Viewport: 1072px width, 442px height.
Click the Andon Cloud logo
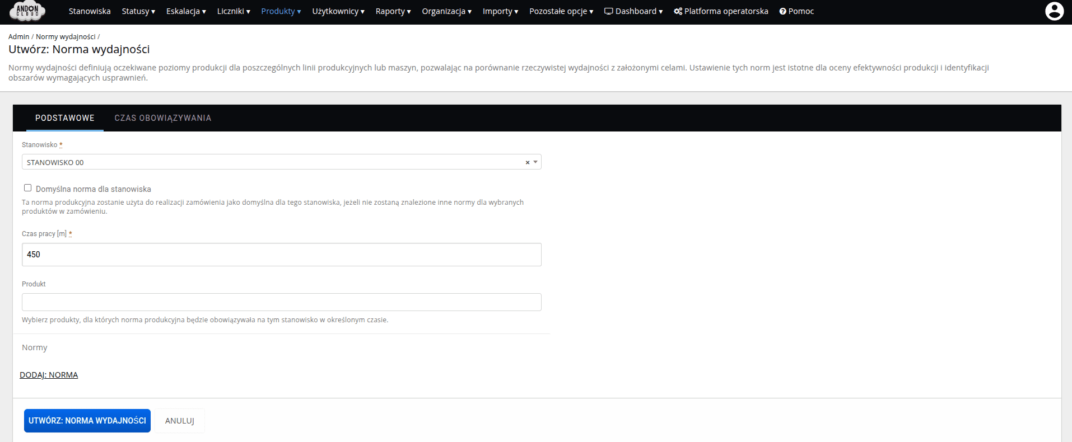pyautogui.click(x=27, y=11)
